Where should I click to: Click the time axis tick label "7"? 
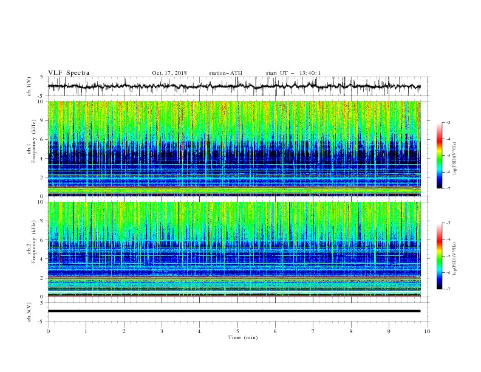313,331
